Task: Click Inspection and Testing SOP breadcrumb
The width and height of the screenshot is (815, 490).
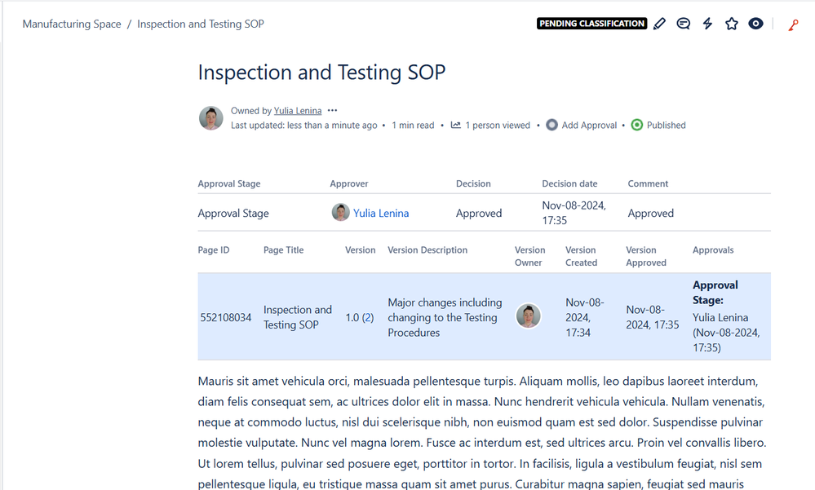Action: pos(200,24)
